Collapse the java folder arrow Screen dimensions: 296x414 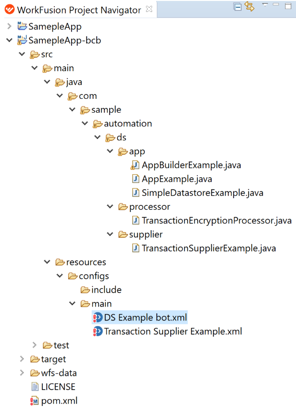click(x=47, y=82)
